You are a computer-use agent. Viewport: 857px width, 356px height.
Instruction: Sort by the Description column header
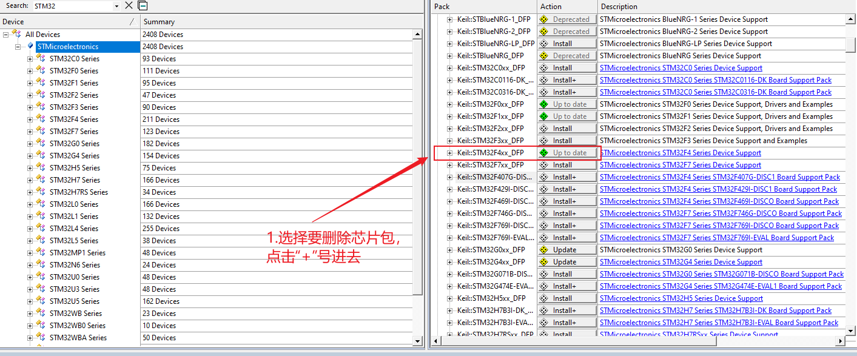pos(727,7)
